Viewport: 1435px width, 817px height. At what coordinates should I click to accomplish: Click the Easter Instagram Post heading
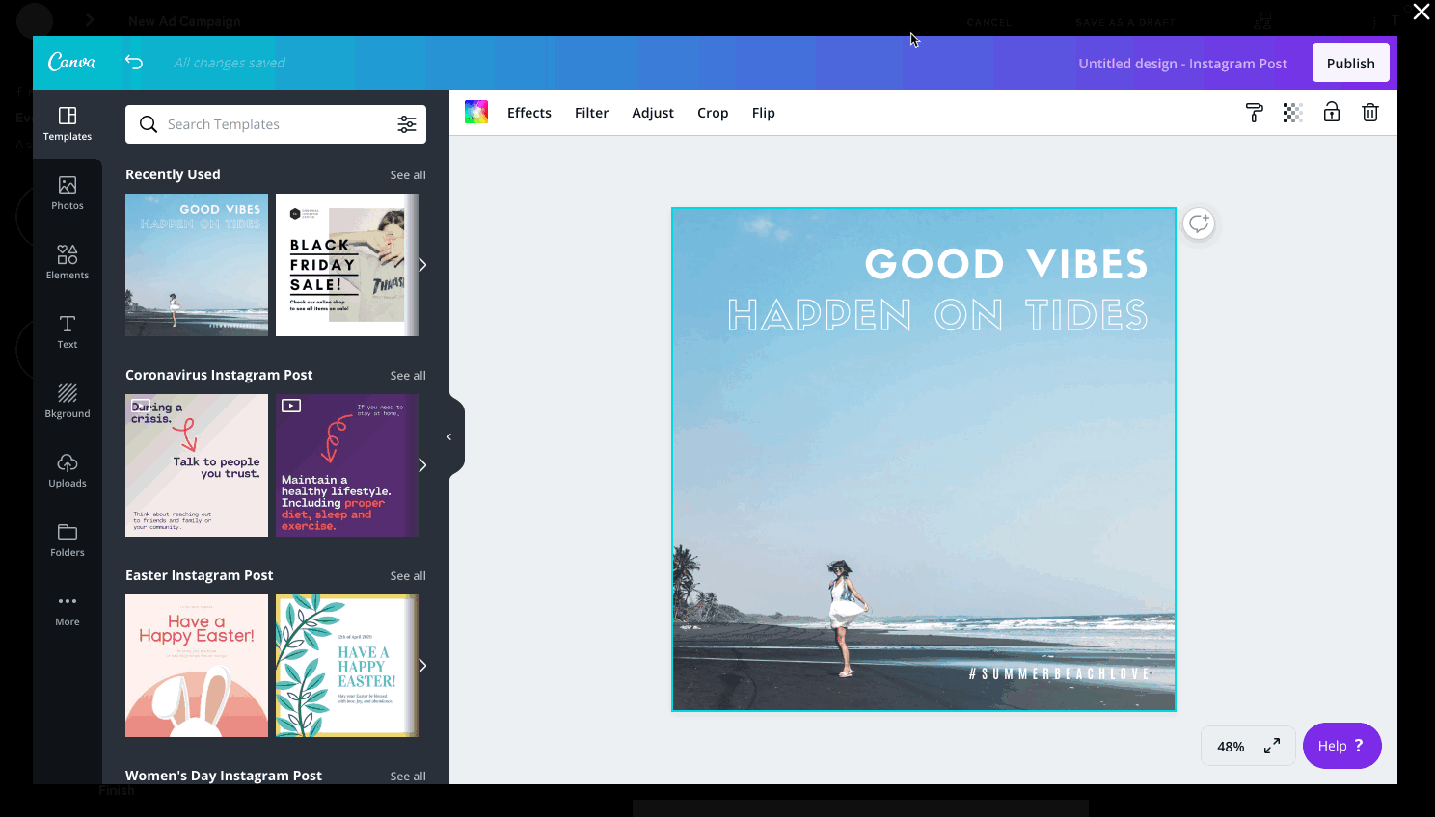point(200,575)
